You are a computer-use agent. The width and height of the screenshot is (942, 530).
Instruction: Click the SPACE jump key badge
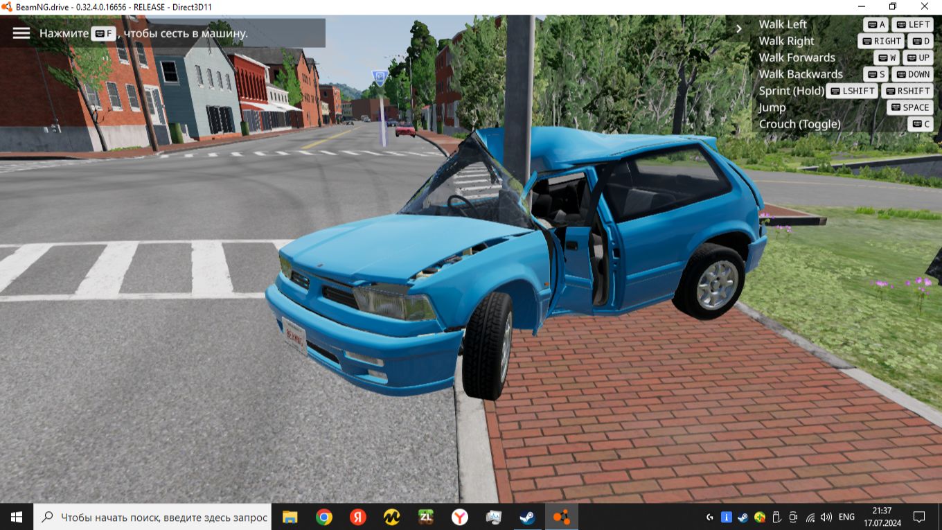(x=910, y=107)
